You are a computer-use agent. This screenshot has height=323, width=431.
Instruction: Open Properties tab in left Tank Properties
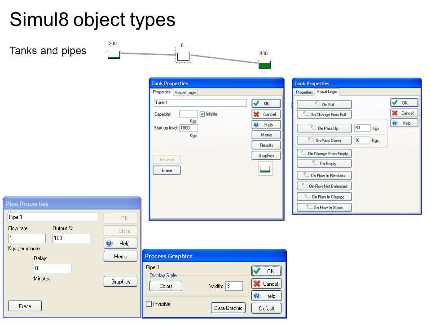pos(162,92)
